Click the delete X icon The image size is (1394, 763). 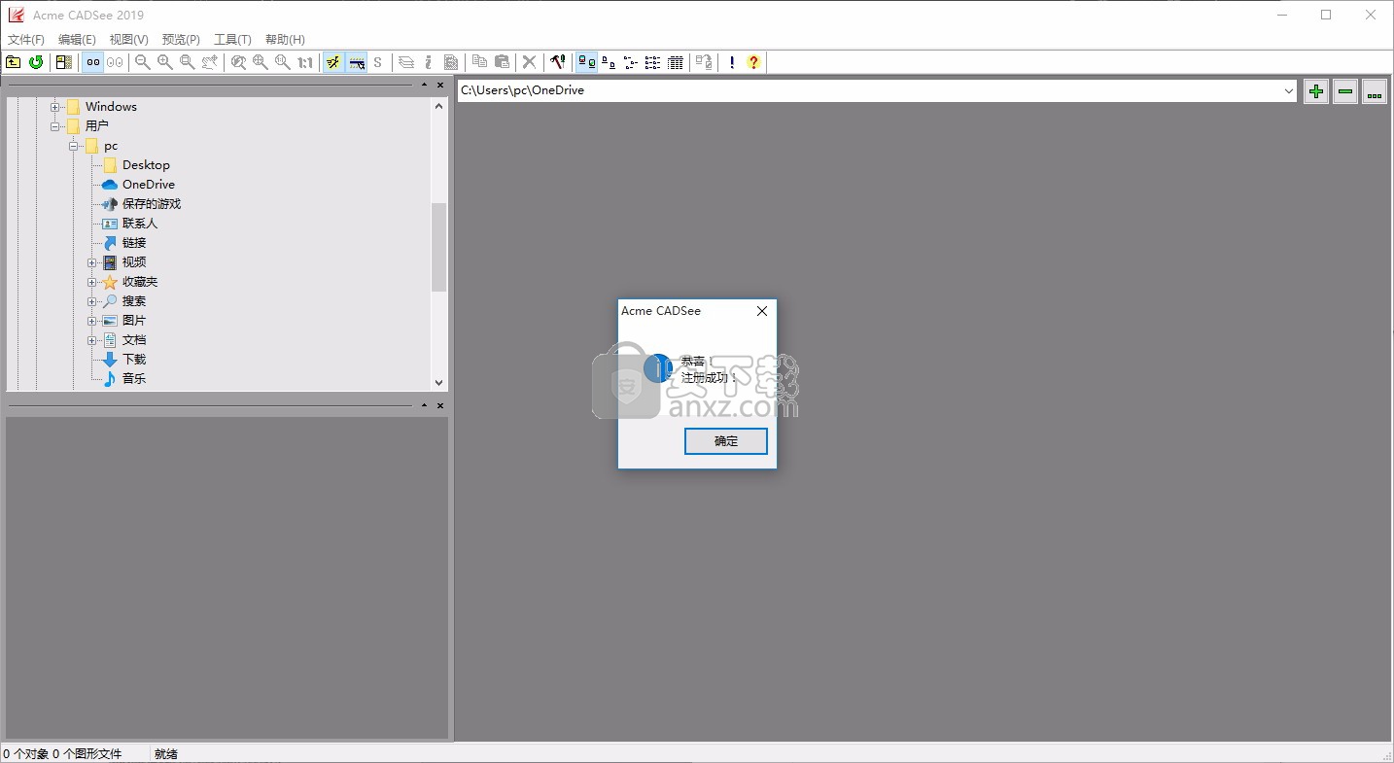pyautogui.click(x=530, y=62)
